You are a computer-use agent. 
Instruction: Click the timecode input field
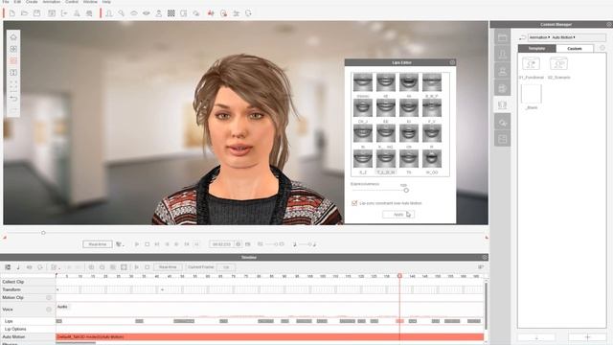pyautogui.click(x=222, y=244)
